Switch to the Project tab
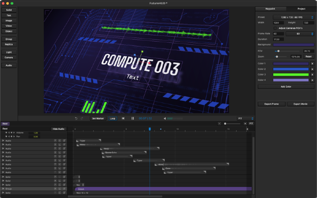 coord(301,9)
